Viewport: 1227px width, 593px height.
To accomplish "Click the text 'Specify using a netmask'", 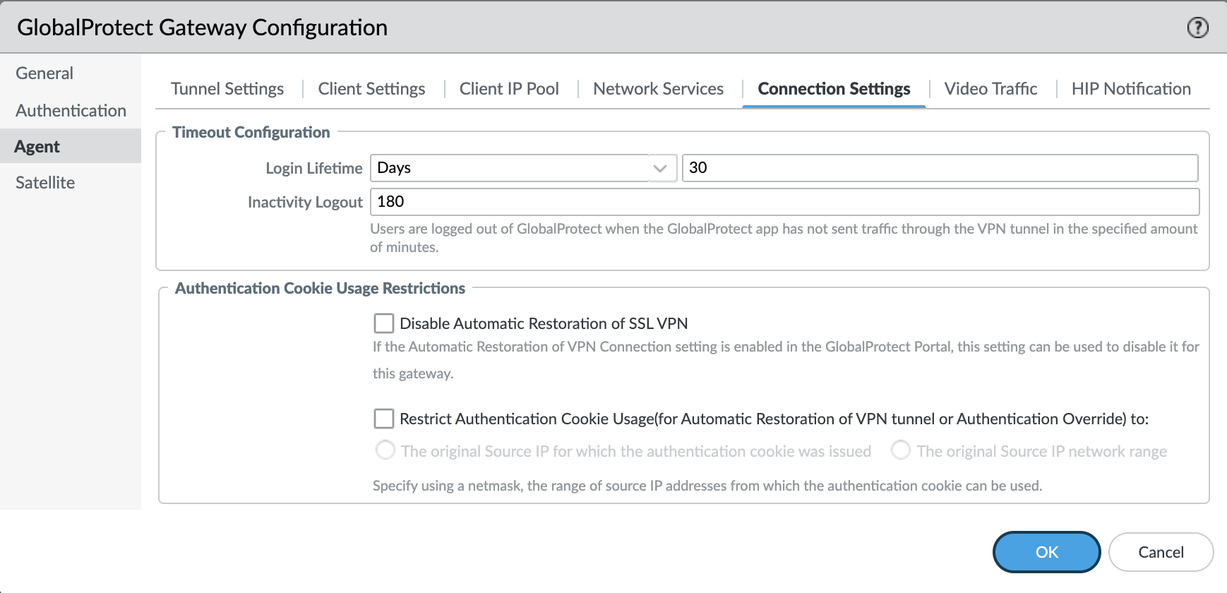I will click(447, 486).
